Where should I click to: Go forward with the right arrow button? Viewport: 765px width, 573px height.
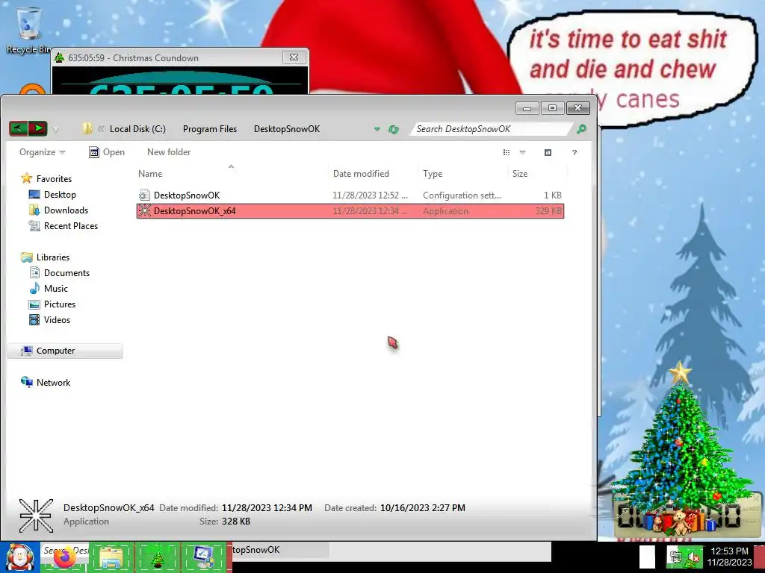37,128
